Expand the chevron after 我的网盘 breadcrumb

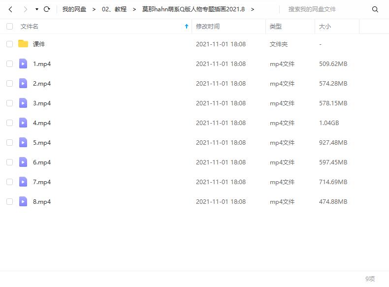94,9
